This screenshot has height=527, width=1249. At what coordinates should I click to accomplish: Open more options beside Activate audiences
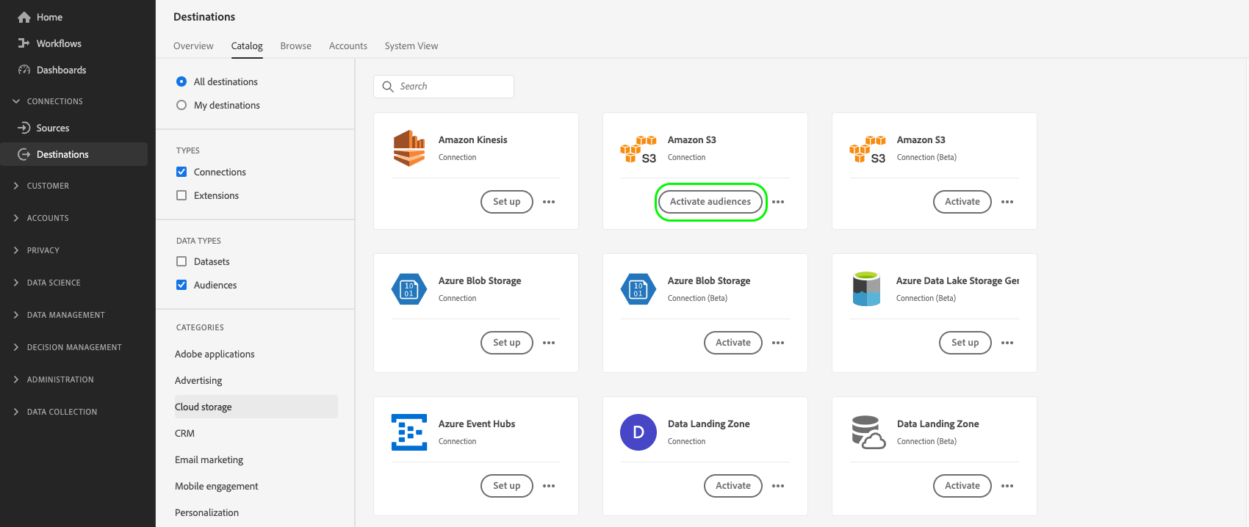click(778, 202)
